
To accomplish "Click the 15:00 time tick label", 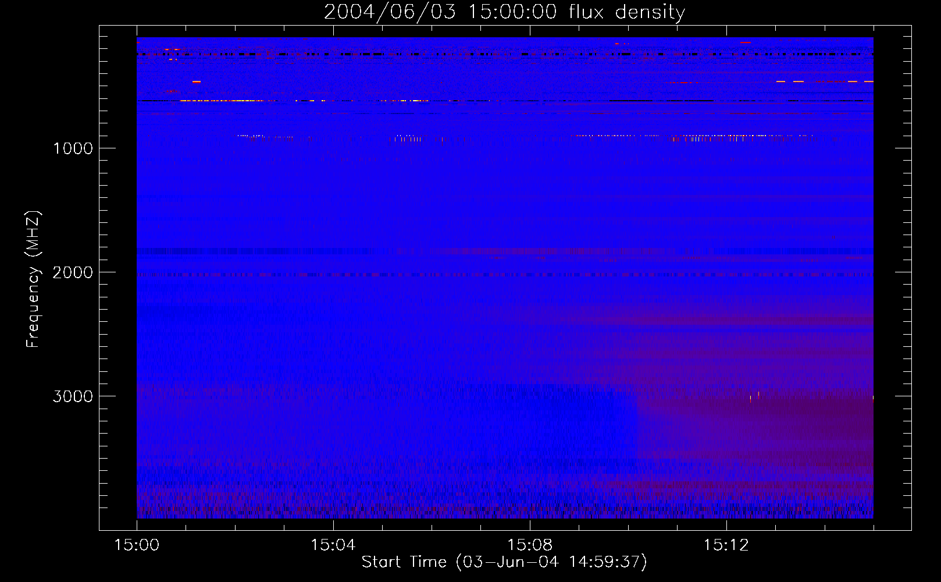I will [x=137, y=545].
